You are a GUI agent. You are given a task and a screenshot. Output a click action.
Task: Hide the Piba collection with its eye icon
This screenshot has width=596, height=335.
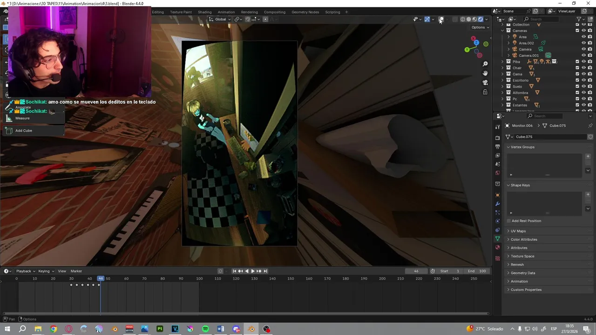583,61
